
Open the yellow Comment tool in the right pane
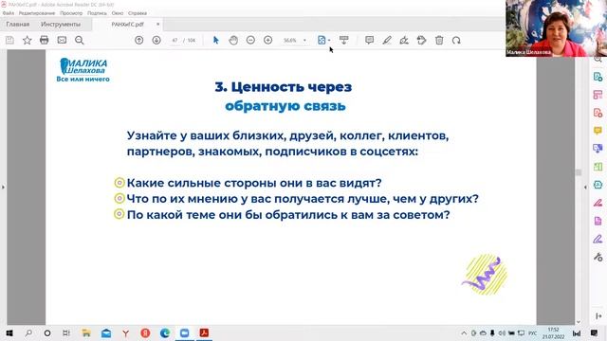[x=598, y=131]
